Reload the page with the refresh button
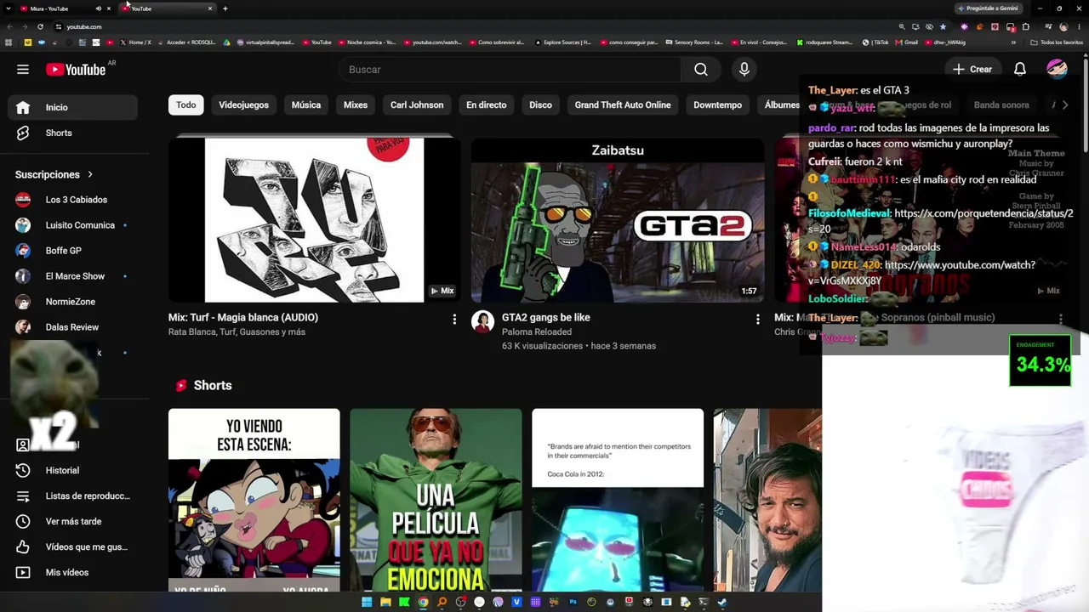This screenshot has height=612, width=1089. 40,26
